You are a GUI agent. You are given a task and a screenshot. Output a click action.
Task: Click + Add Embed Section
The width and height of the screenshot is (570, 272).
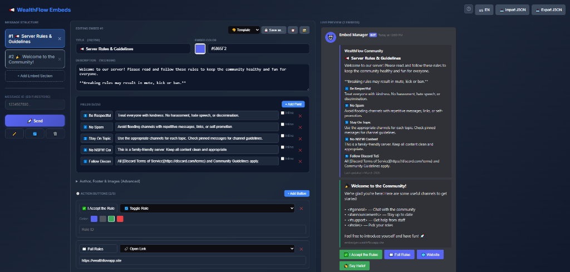35,76
